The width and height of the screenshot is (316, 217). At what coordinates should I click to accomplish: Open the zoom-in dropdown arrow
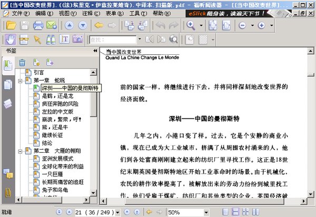[x=271, y=25]
